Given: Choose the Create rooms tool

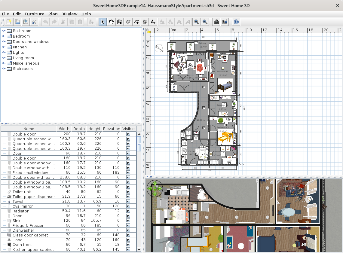Looking at the screenshot, I should click(128, 22).
